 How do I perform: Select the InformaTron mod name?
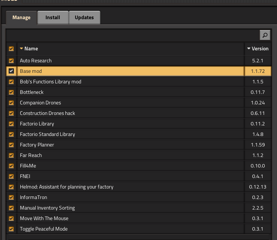[33, 197]
